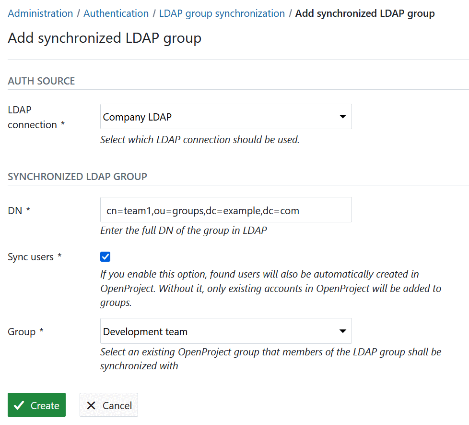Image resolution: width=469 pixels, height=425 pixels.
Task: Click the Group dropdown caret icon
Action: click(x=343, y=331)
